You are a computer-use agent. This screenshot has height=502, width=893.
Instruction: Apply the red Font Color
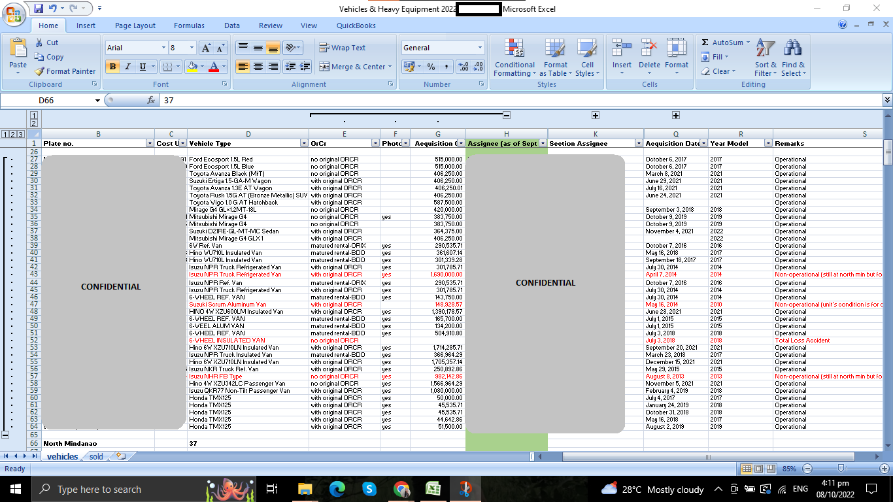click(x=213, y=67)
